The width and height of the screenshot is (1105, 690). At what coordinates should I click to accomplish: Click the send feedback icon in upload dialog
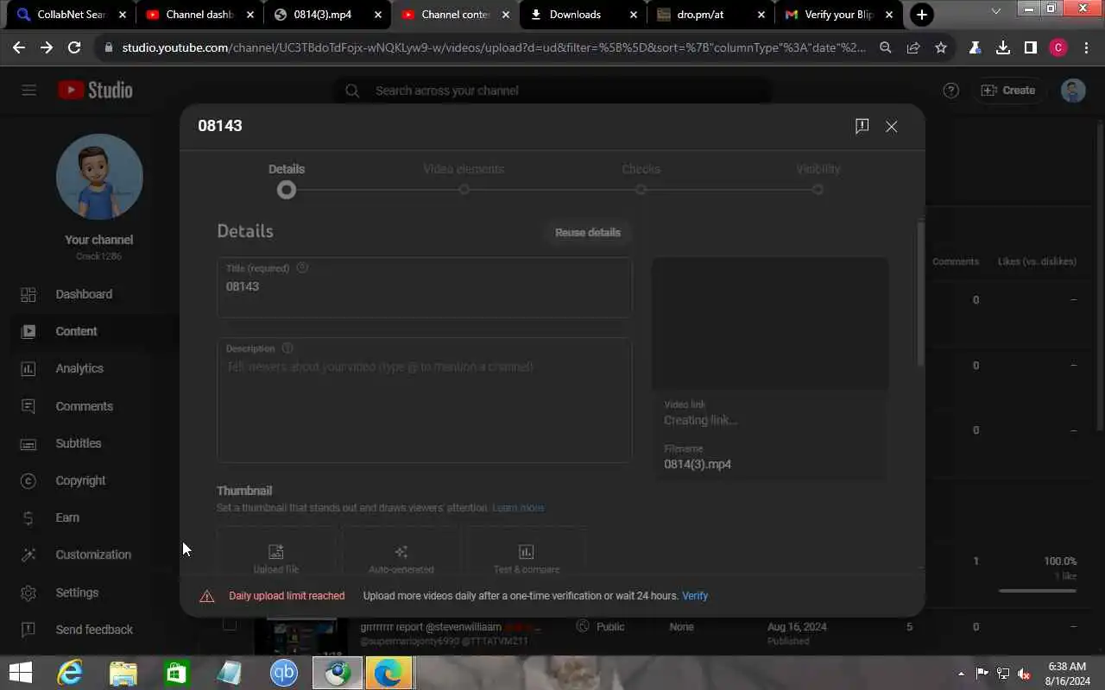[x=862, y=126]
